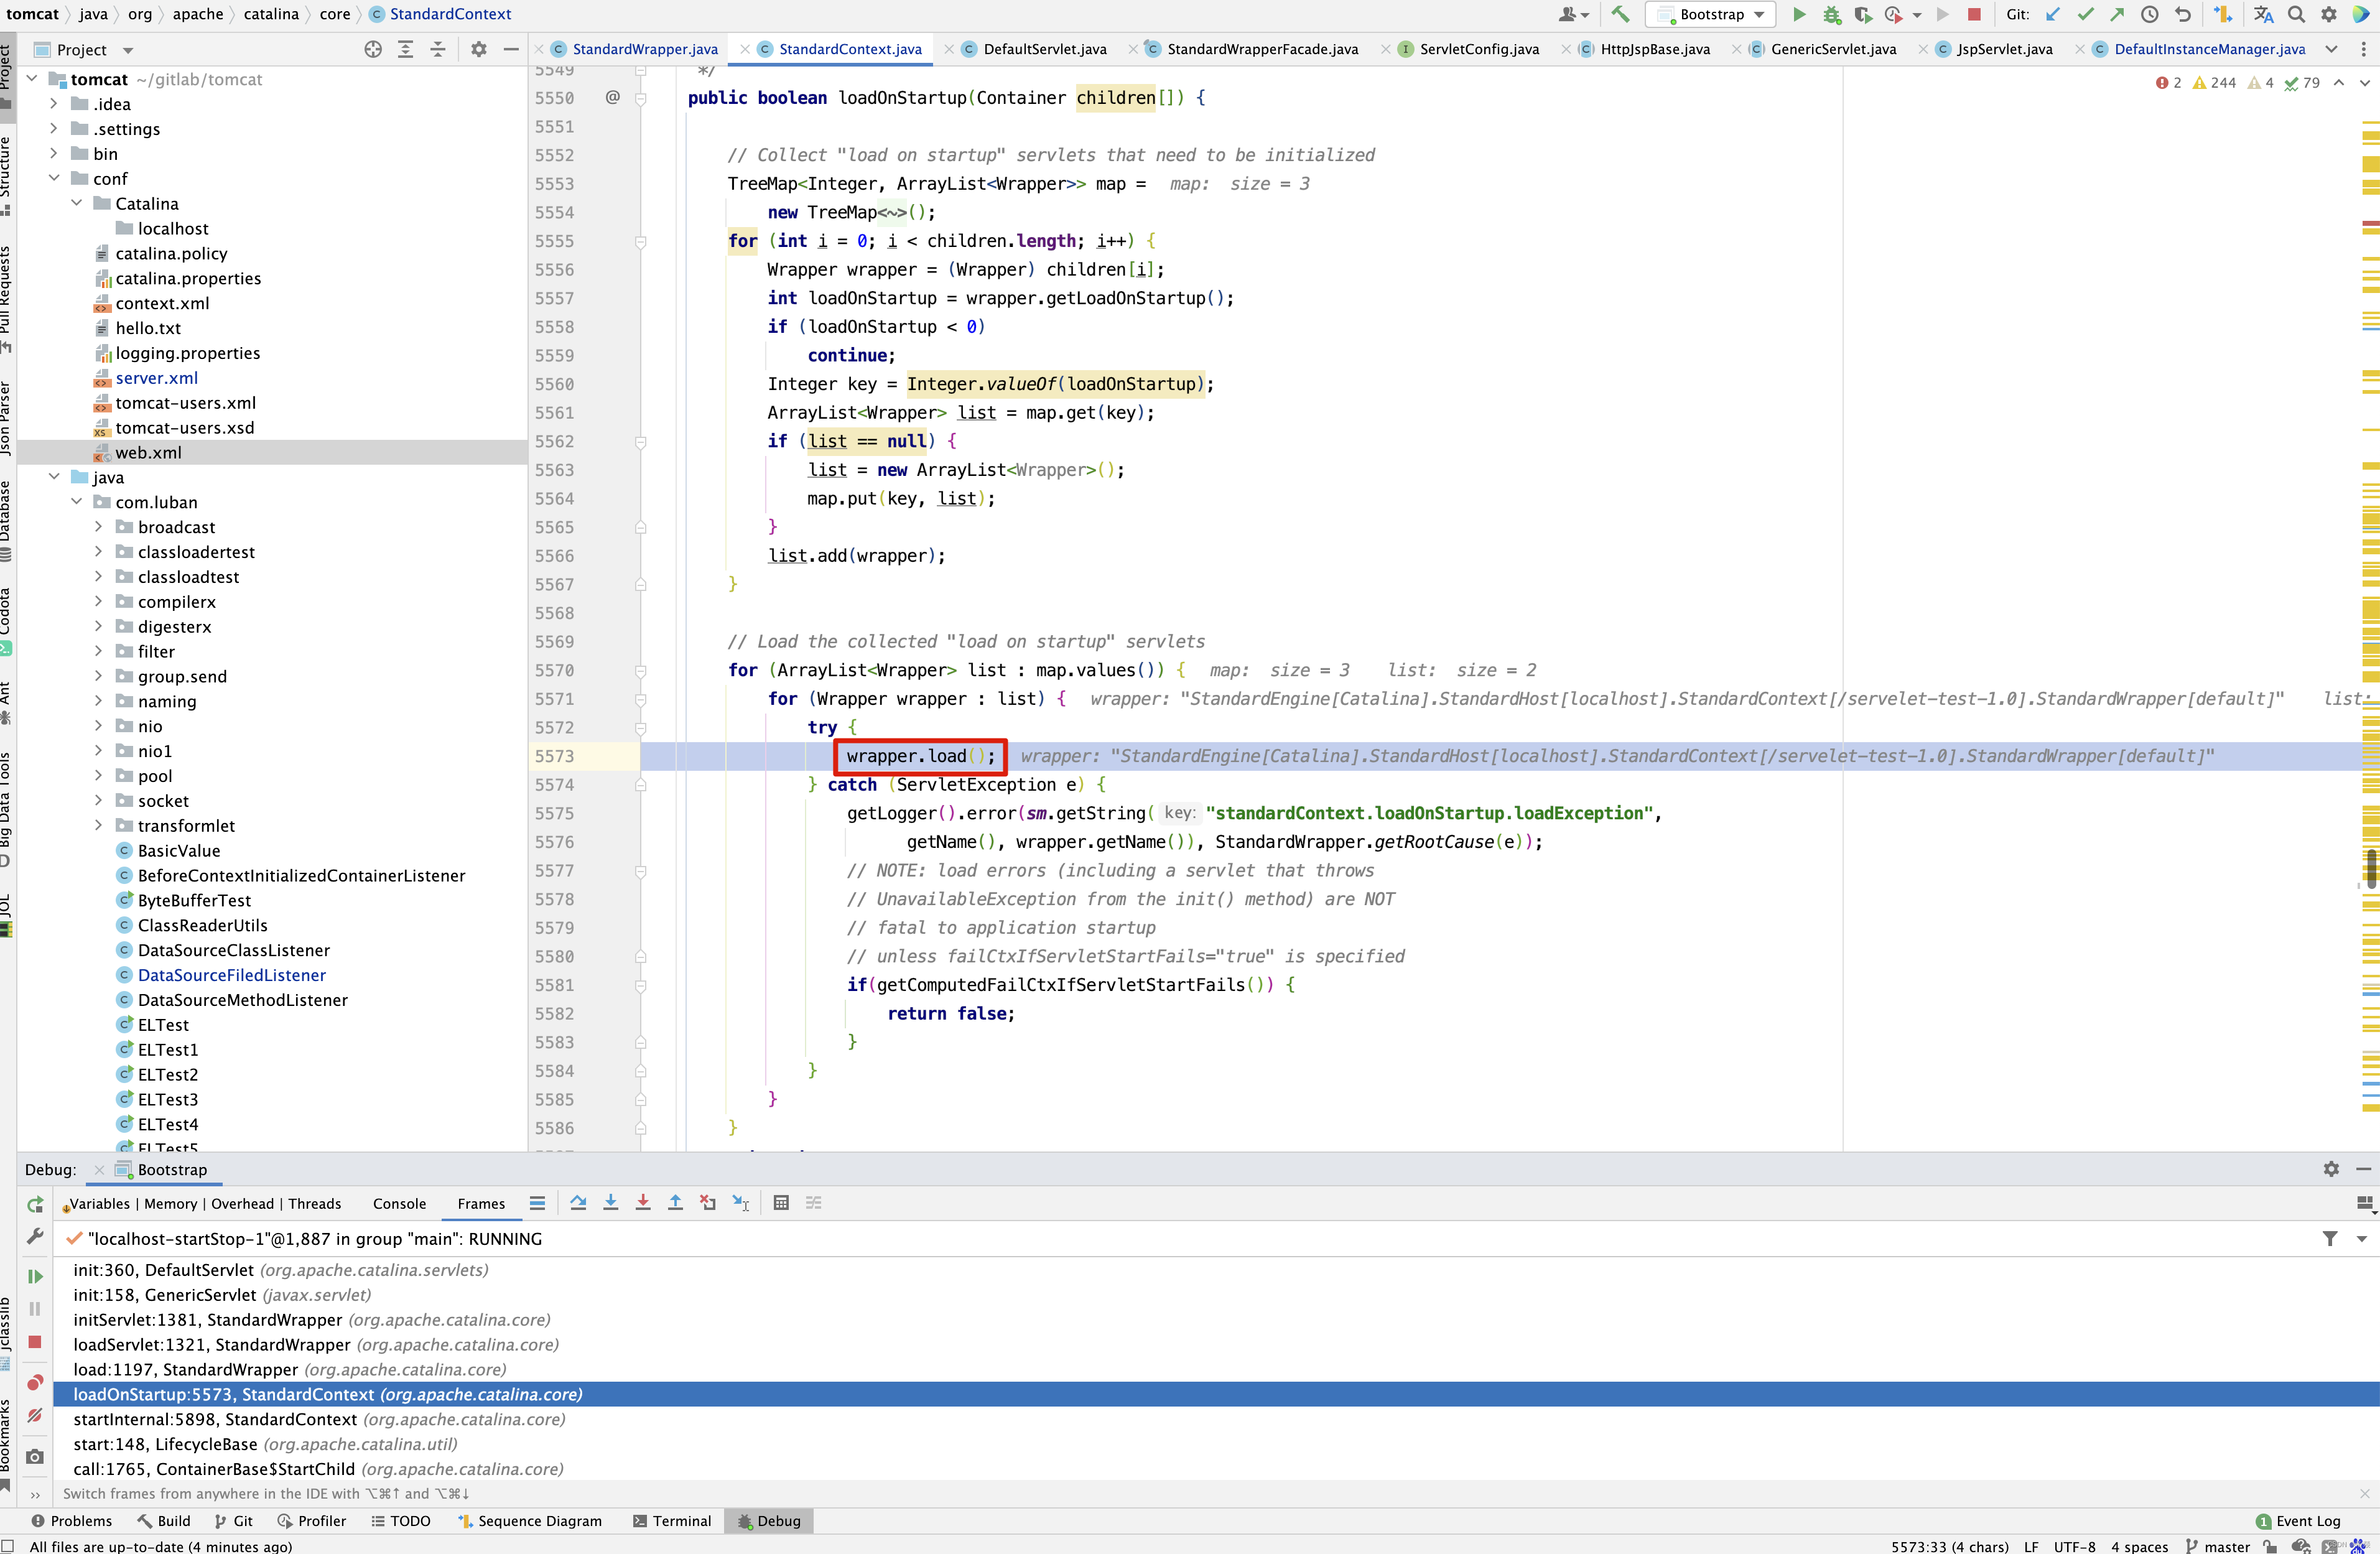
Task: Click Run with Coverage shield icon
Action: point(1862,14)
